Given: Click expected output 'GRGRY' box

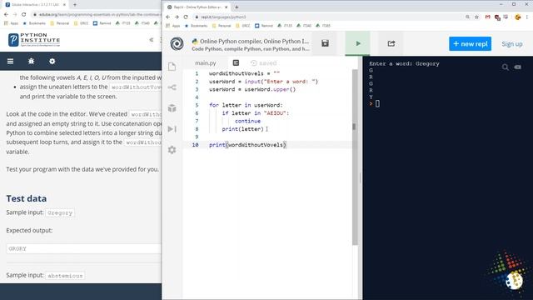Looking at the screenshot, I should pos(84,248).
